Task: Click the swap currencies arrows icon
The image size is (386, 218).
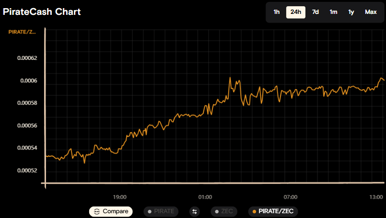Action: point(195,211)
